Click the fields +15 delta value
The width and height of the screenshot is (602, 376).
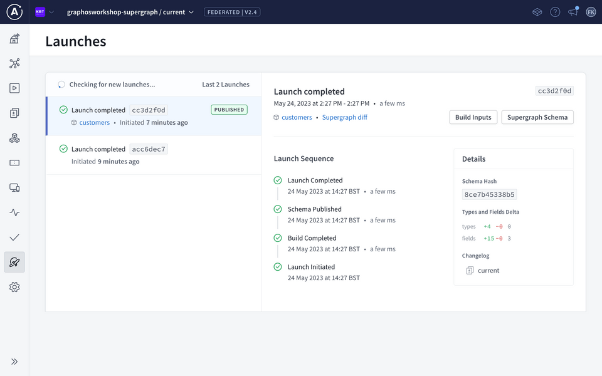tap(488, 238)
